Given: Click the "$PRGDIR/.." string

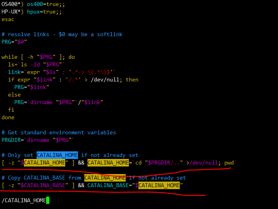Looking at the screenshot, I should click(x=164, y=163).
